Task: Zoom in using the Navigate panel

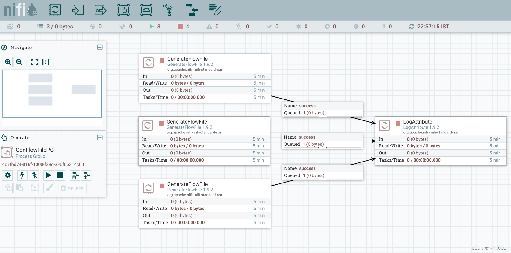Action: click(x=8, y=62)
